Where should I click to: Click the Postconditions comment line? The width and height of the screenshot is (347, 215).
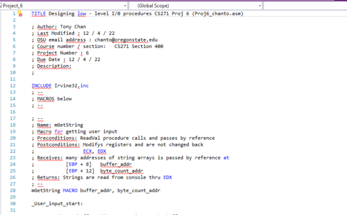tap(117, 145)
